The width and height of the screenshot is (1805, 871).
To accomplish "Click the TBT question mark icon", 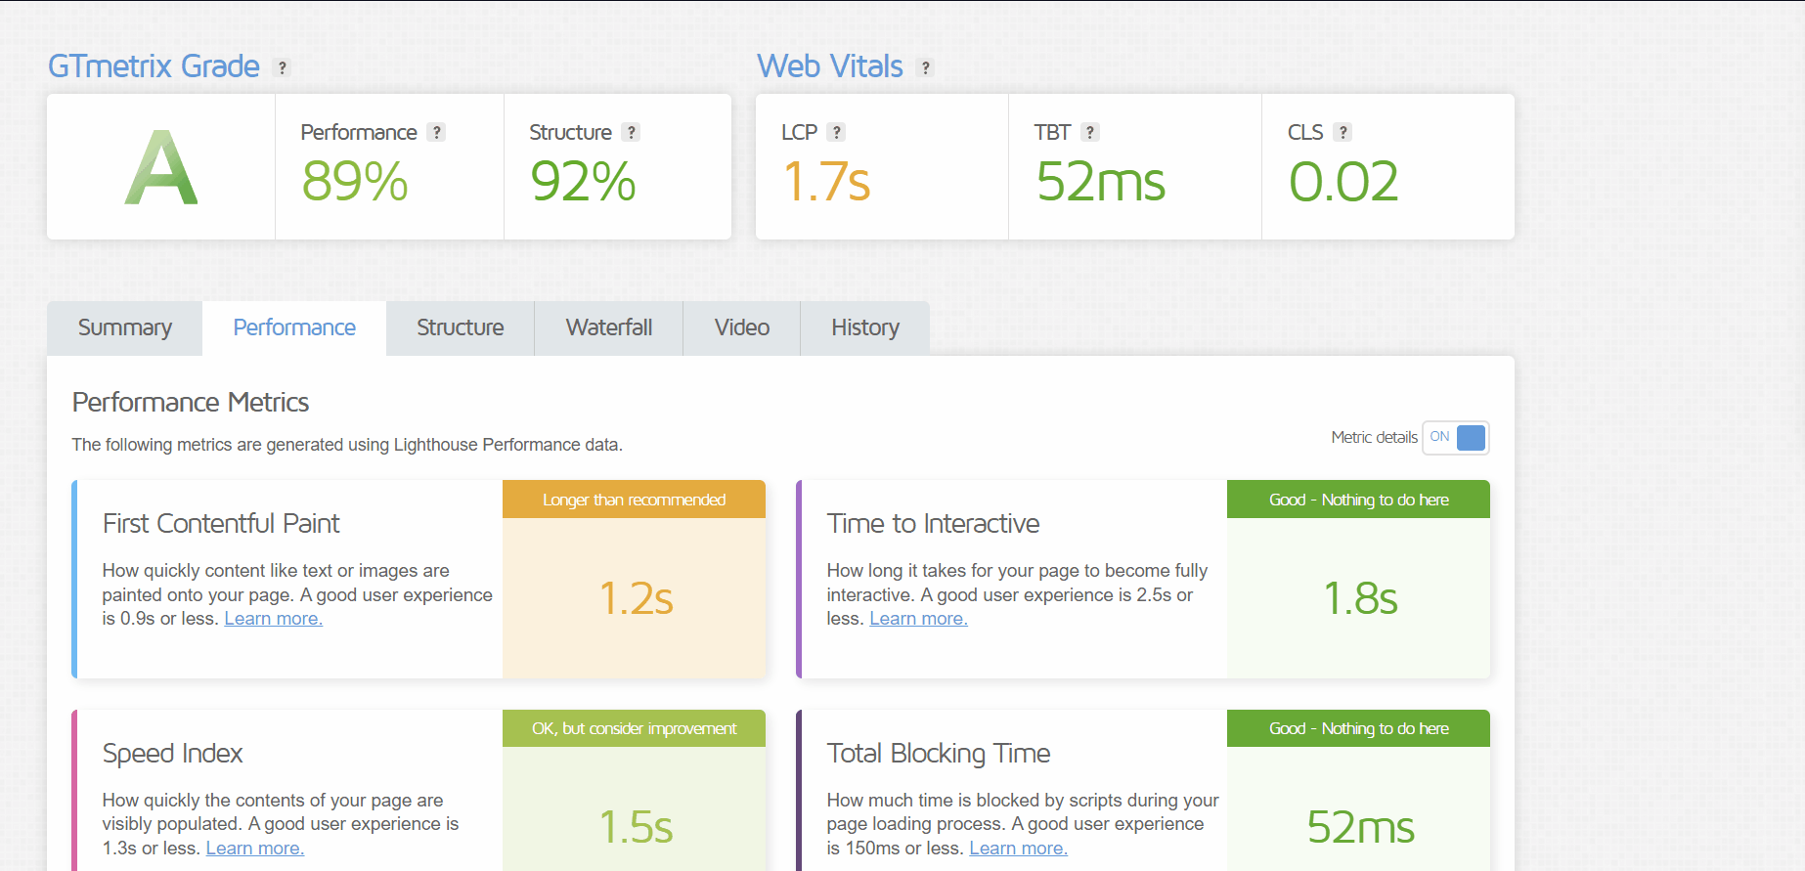I will point(1090,133).
